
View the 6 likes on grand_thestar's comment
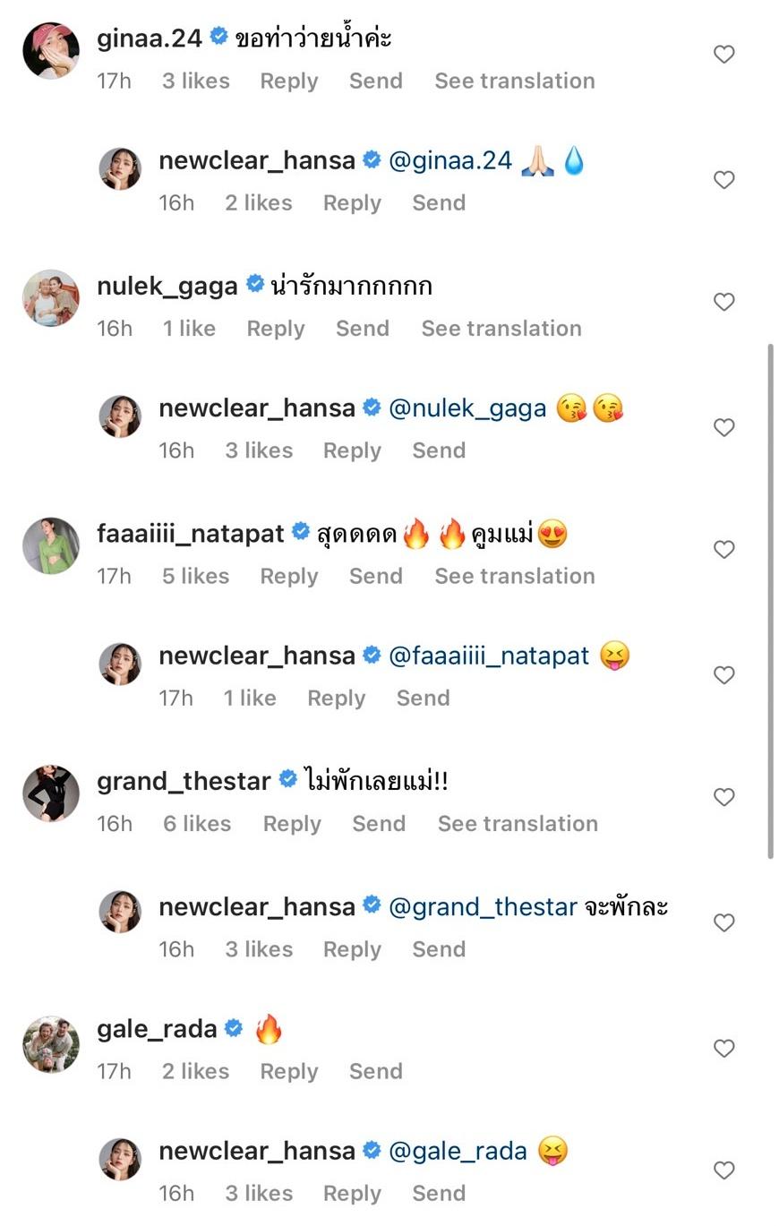[x=196, y=824]
